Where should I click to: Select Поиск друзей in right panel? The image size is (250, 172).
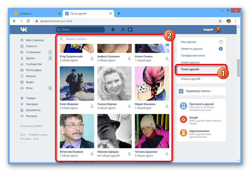[x=190, y=69]
